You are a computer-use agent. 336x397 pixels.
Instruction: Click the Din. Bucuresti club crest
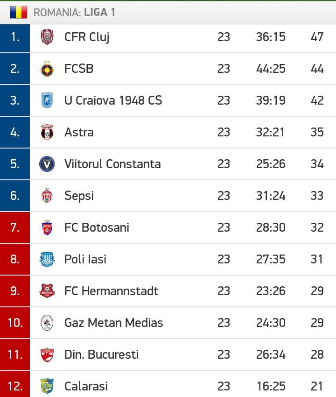(x=47, y=354)
